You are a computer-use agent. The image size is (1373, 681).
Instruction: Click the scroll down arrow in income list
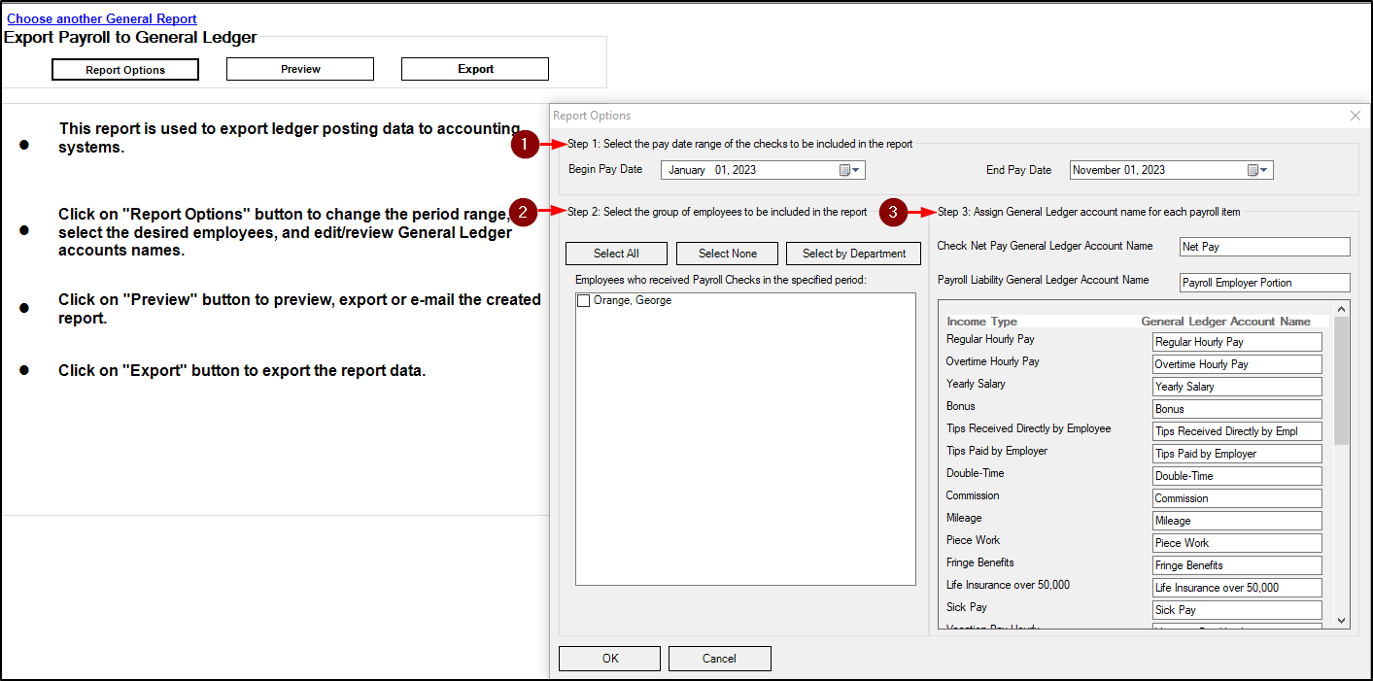[1342, 620]
